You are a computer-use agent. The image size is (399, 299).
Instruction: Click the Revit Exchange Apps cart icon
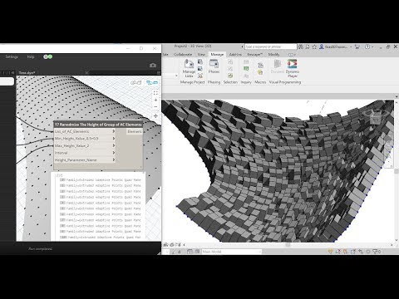coord(357,47)
